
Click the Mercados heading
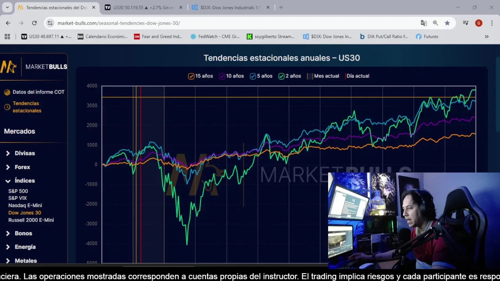click(x=20, y=131)
